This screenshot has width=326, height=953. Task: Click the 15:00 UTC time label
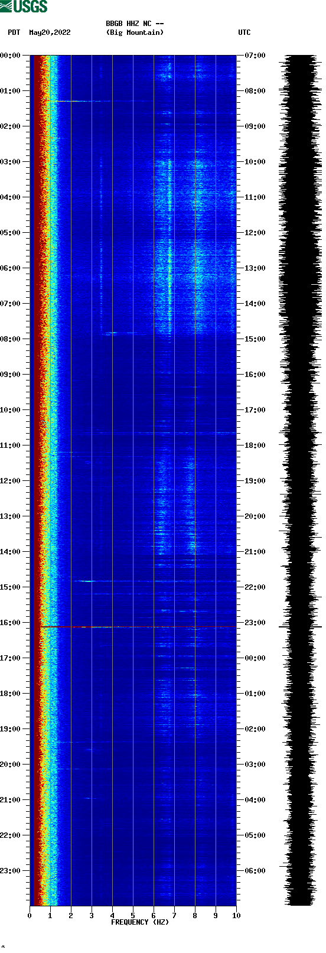point(255,339)
